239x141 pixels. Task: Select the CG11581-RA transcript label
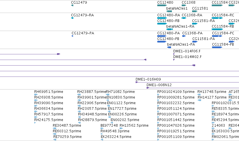[x=204, y=21]
